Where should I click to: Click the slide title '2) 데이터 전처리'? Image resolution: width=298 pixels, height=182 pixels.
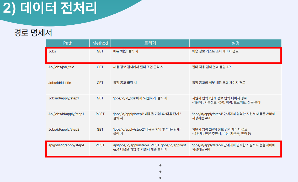[50, 8]
